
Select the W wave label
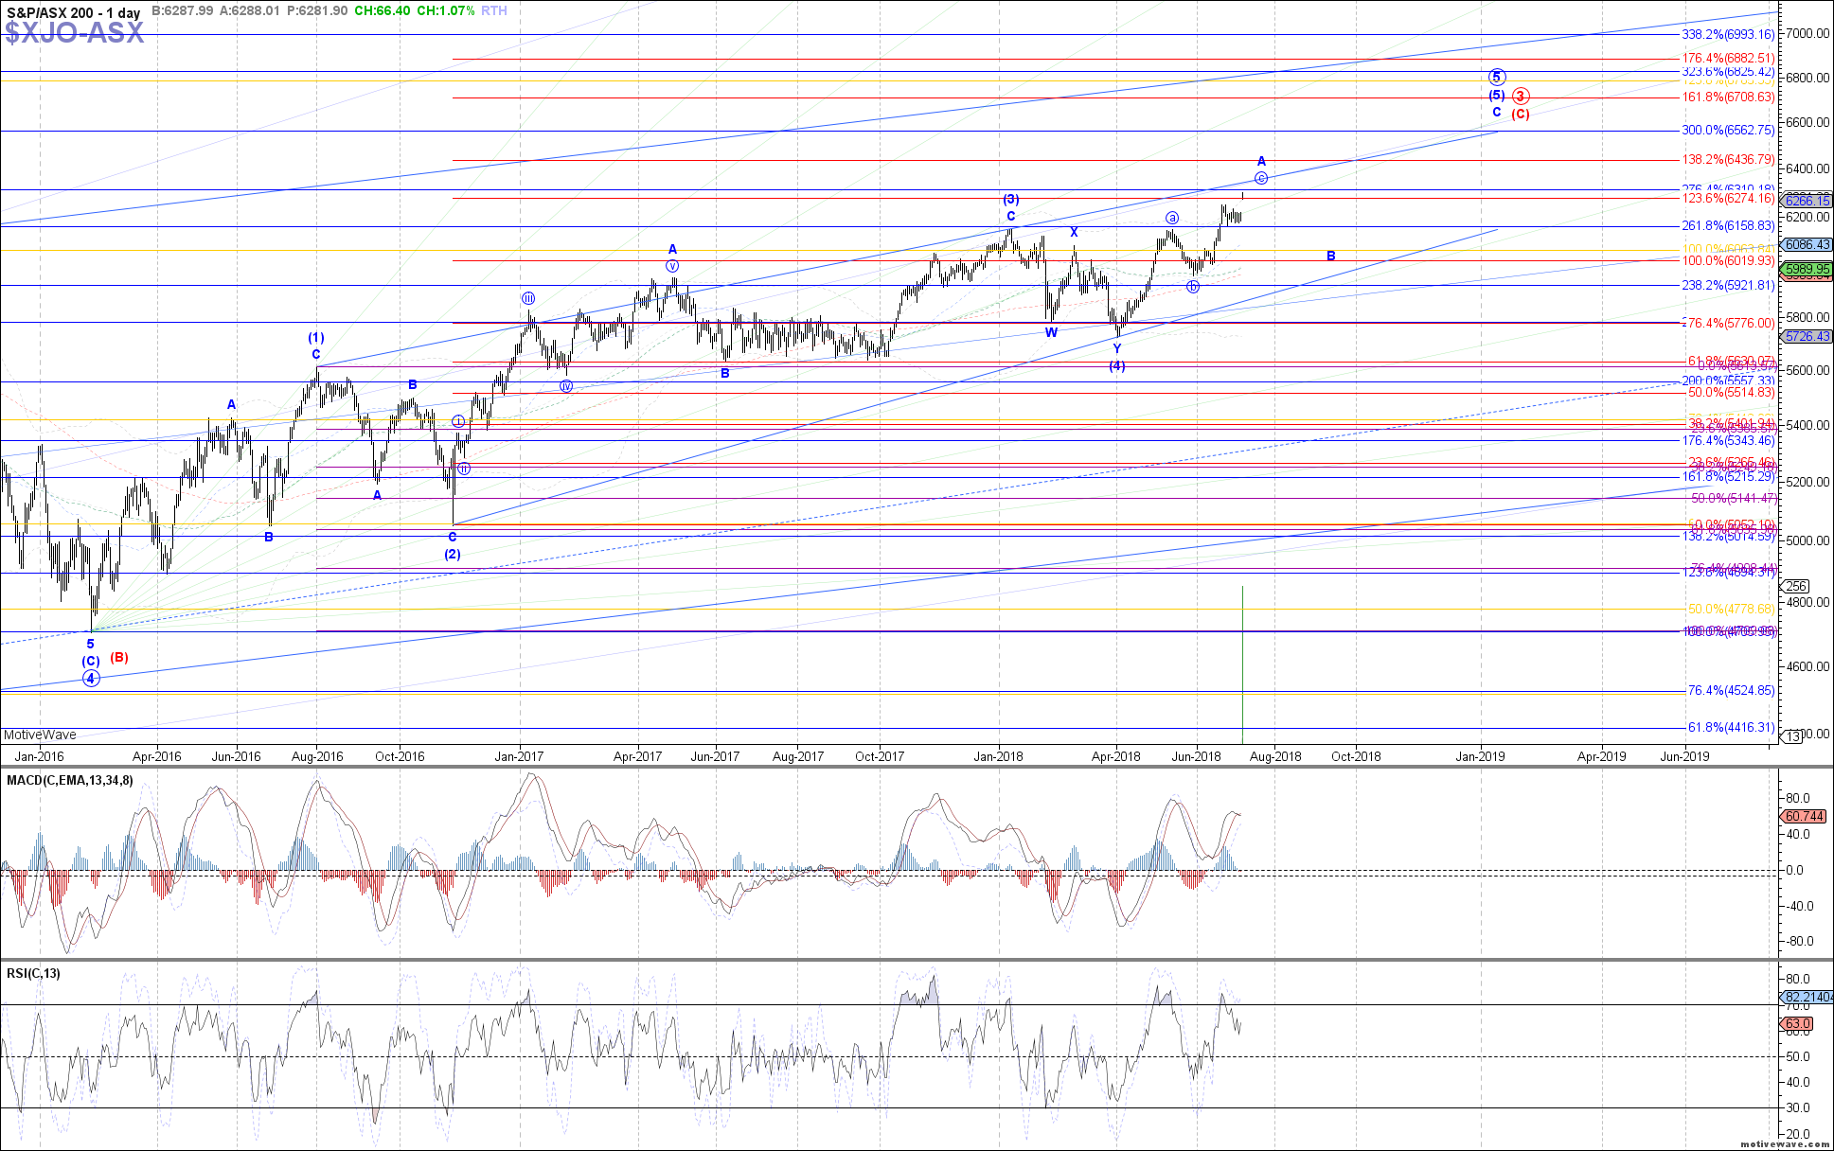(1051, 332)
